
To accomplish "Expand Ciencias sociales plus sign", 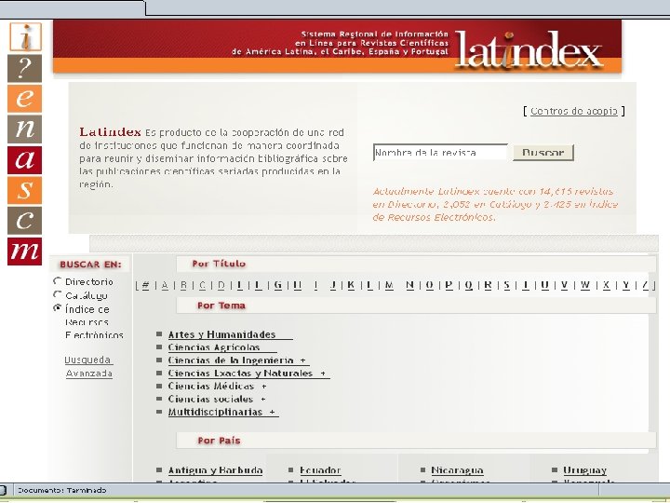I will 263,399.
